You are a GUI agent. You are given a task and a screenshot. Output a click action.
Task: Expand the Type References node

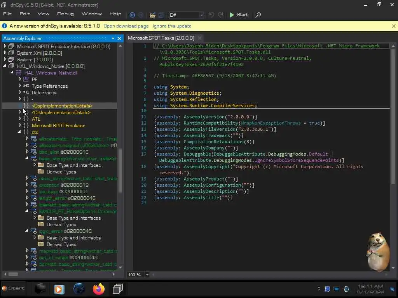tap(19, 86)
